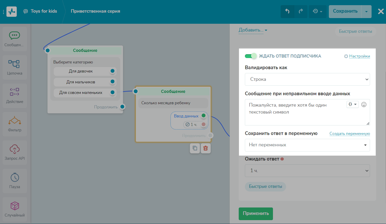Select the Filter element in sidebar
Image resolution: width=386 pixels, height=224 pixels.
(x=15, y=124)
